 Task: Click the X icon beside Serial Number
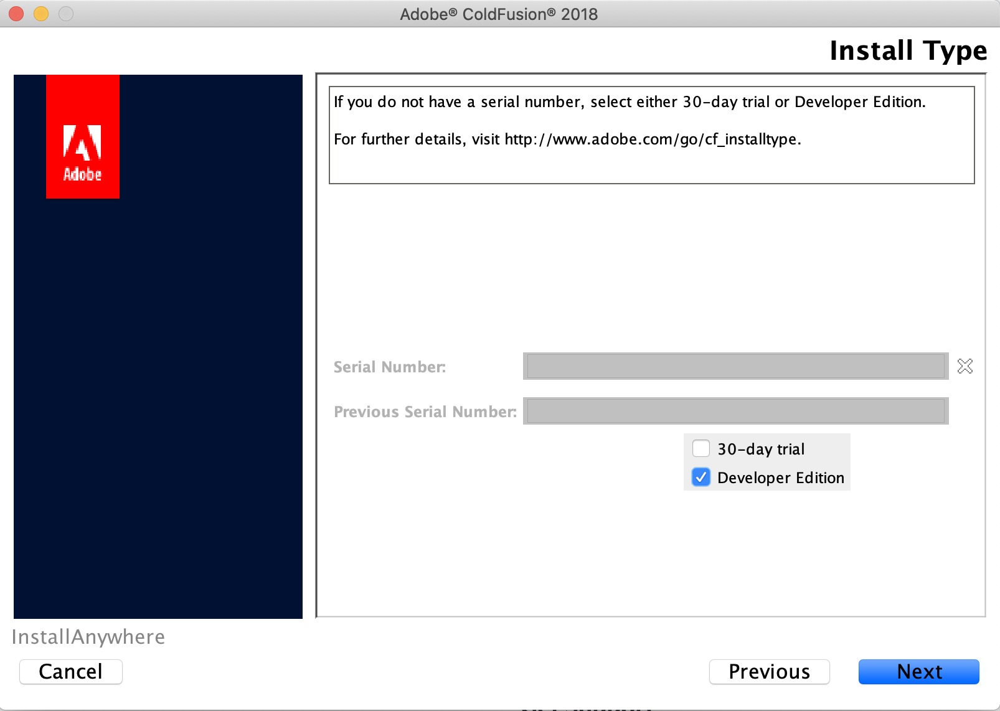[x=965, y=366]
